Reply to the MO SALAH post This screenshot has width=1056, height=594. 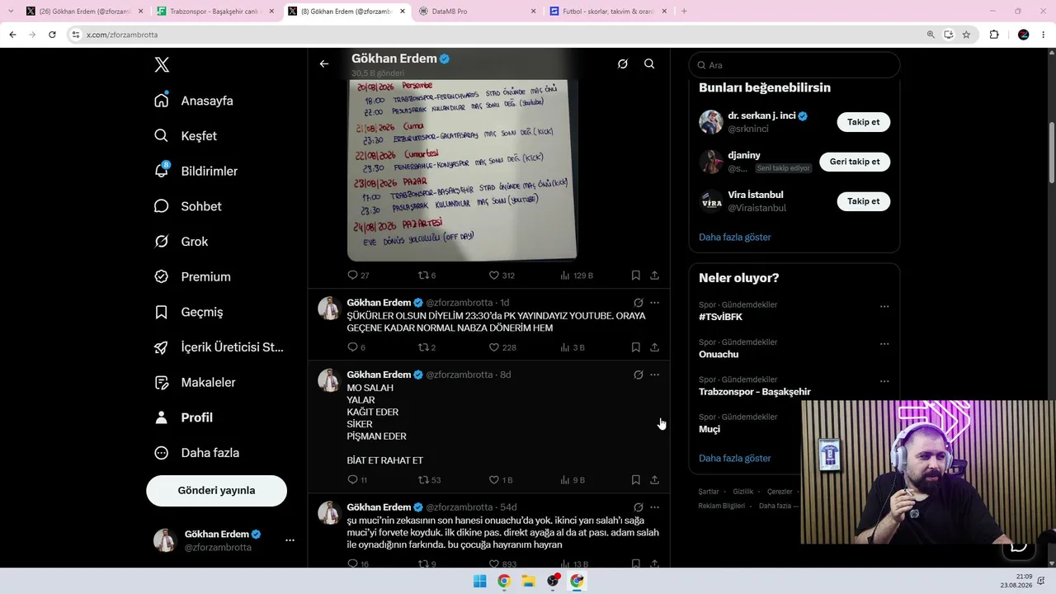[357, 480]
